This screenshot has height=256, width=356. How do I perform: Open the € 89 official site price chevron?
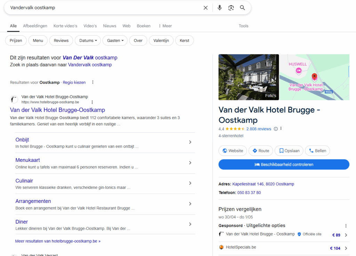[346, 235]
